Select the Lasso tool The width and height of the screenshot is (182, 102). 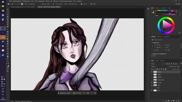coord(8,14)
